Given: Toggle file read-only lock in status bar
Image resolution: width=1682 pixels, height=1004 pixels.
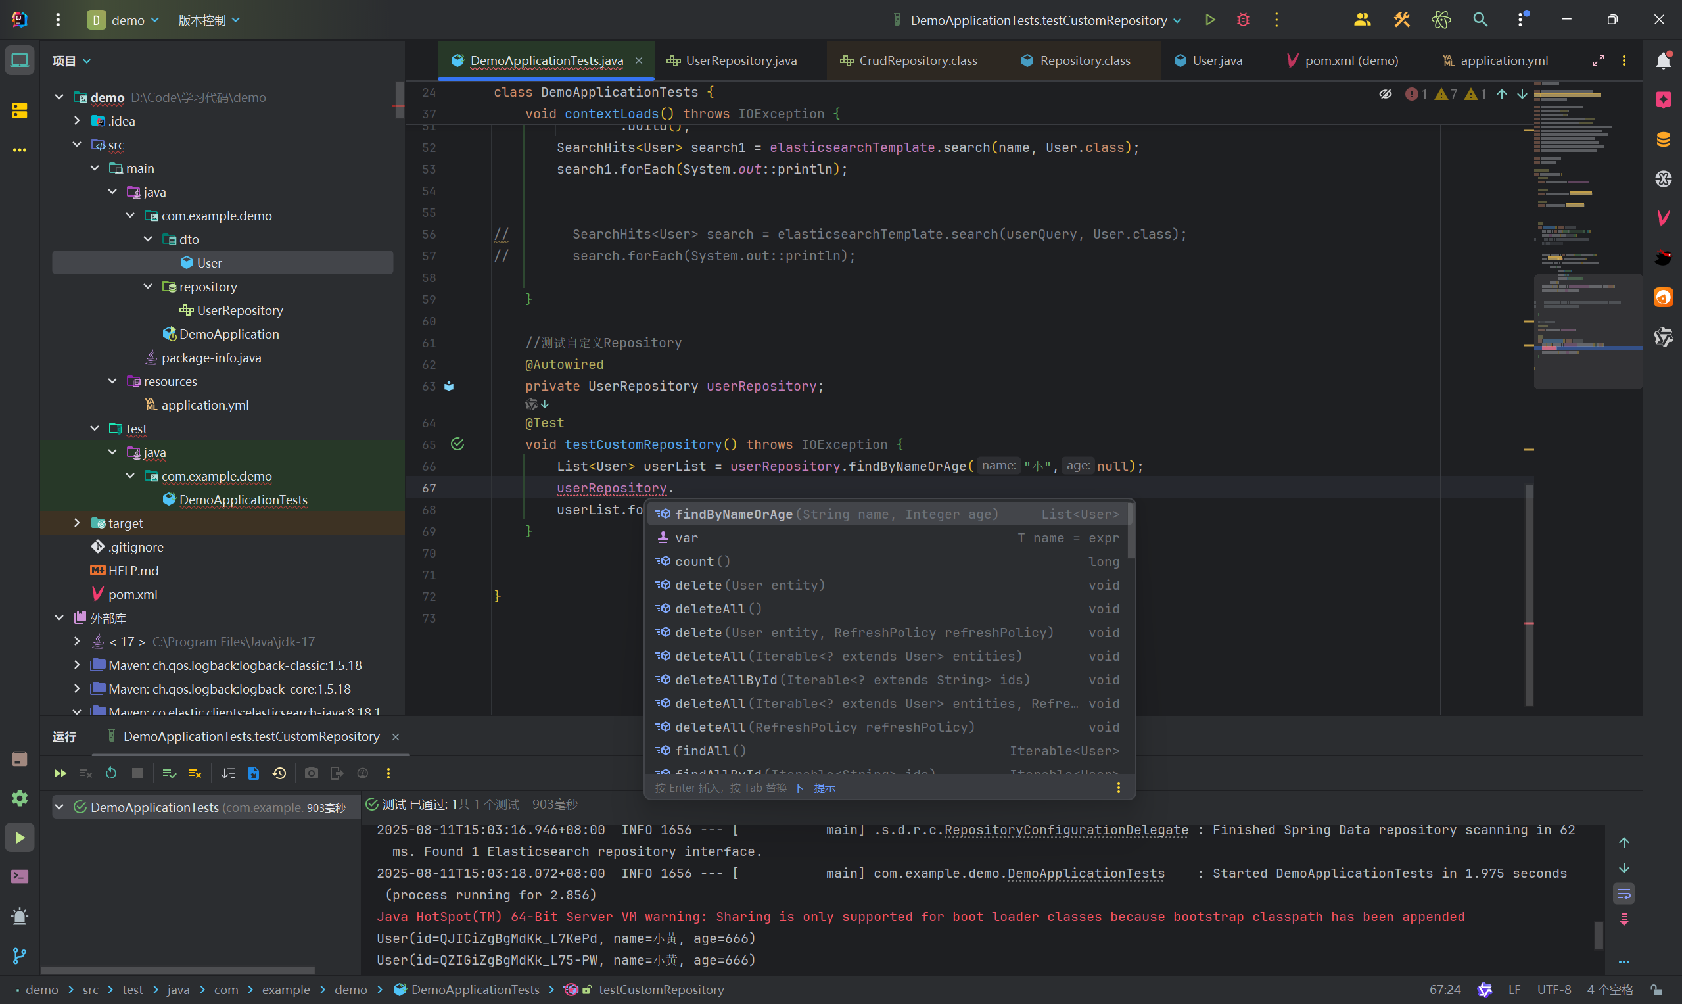Looking at the screenshot, I should [x=1656, y=990].
